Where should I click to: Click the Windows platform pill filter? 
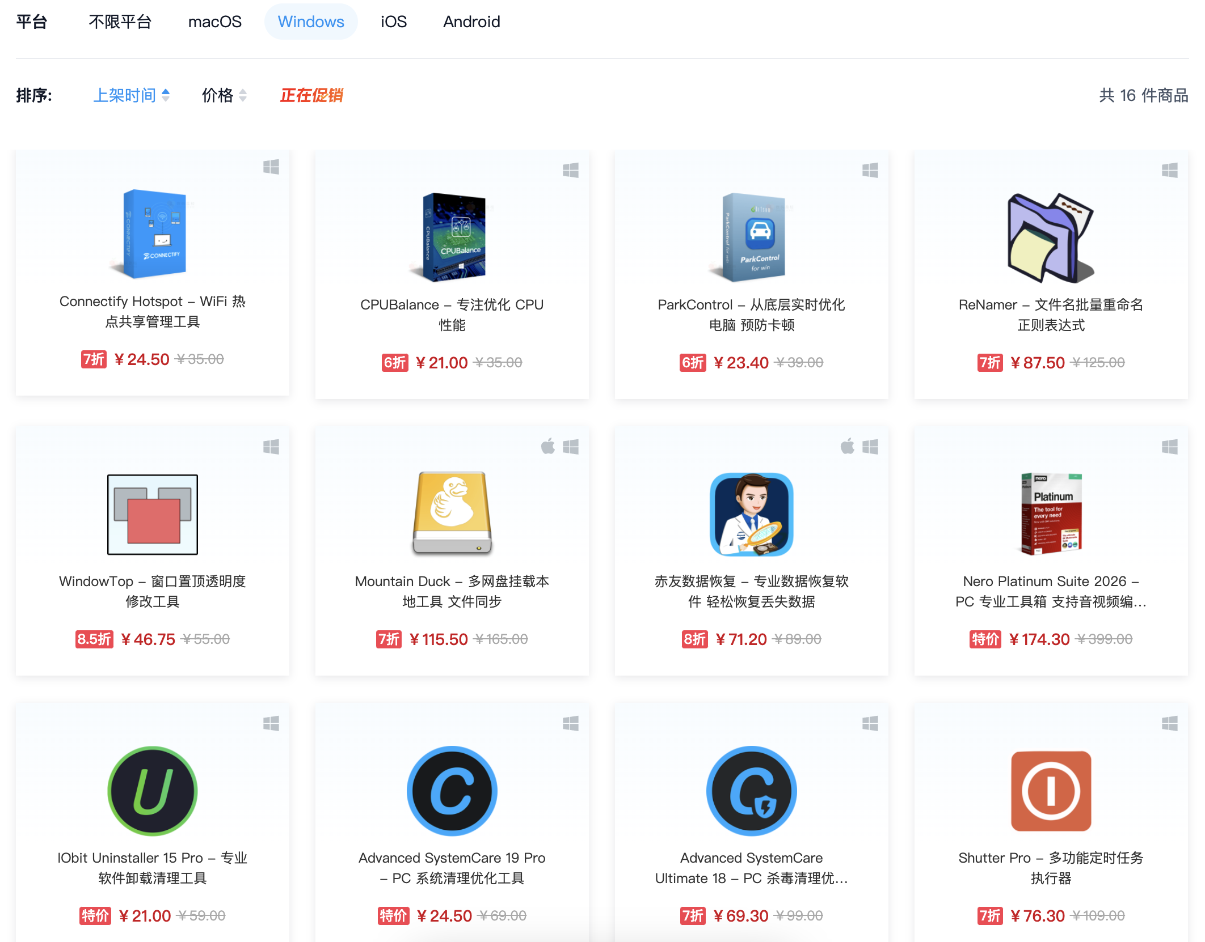311,22
